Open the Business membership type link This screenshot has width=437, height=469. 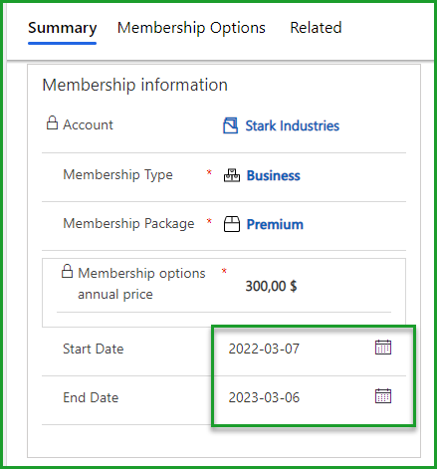[274, 175]
